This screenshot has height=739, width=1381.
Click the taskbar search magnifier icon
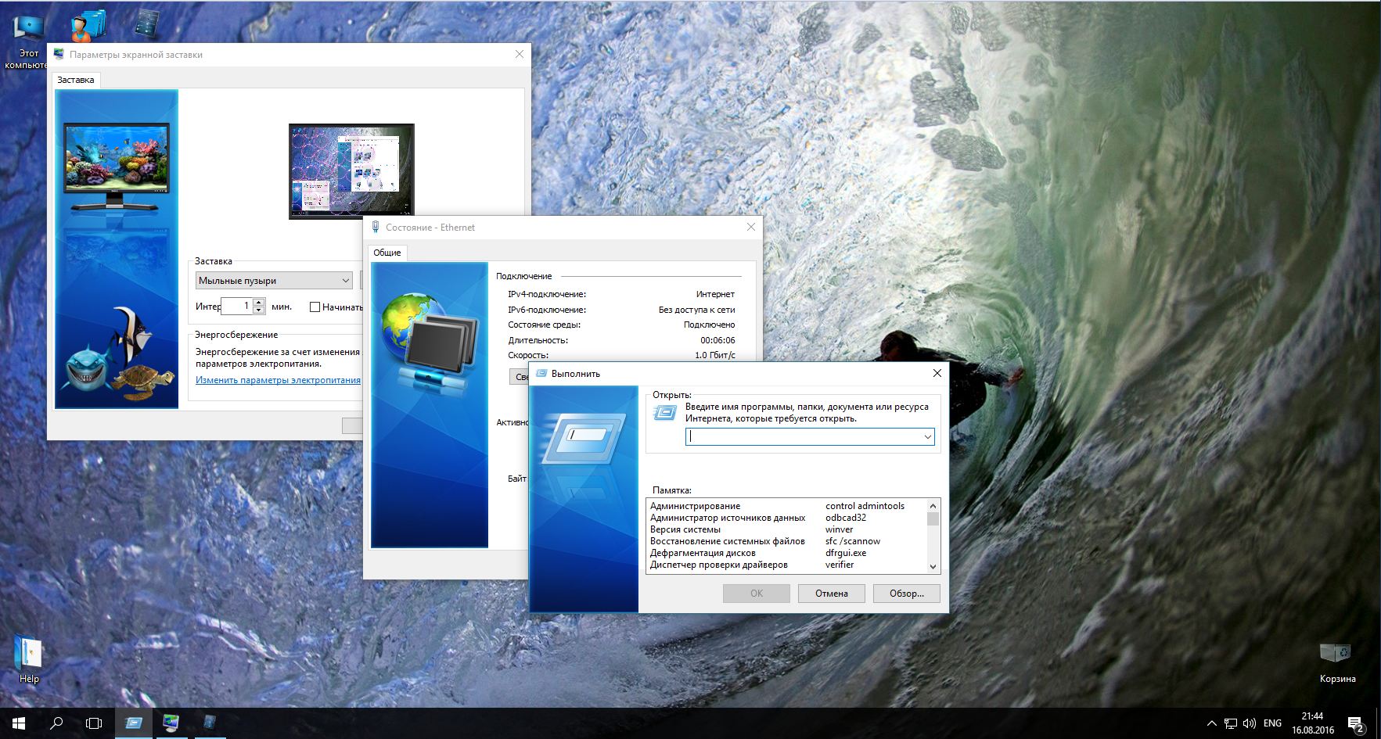point(56,723)
